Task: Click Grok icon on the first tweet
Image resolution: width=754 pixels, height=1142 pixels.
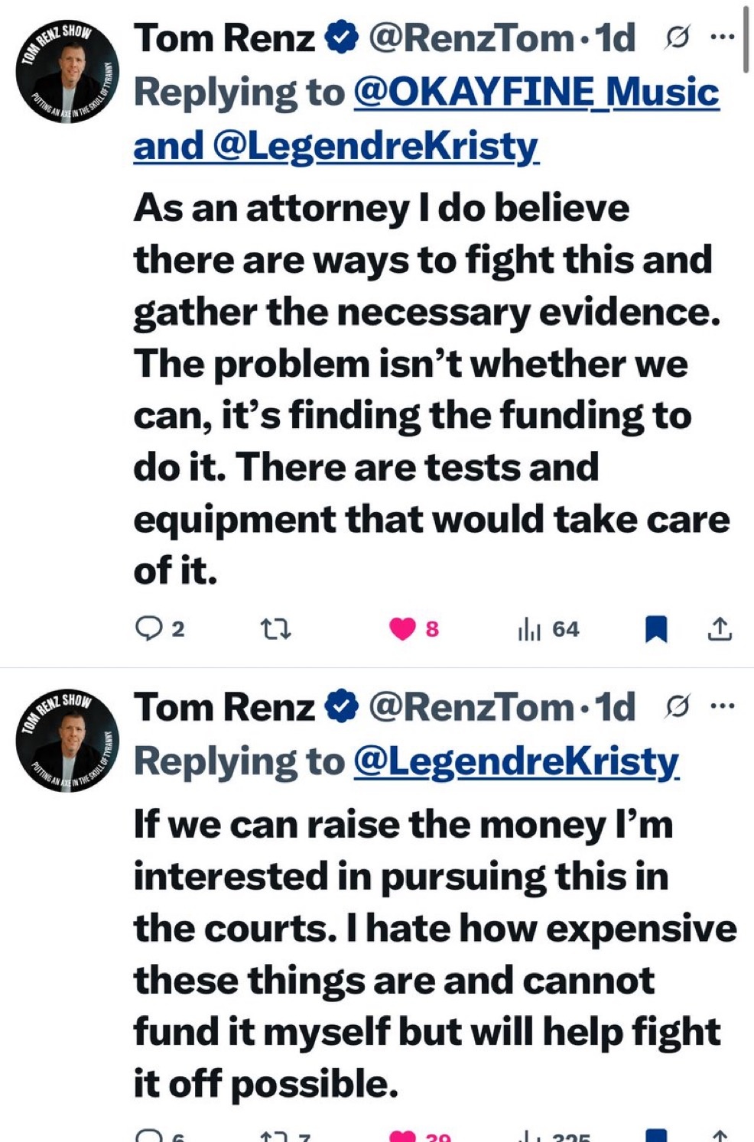Action: (x=677, y=37)
